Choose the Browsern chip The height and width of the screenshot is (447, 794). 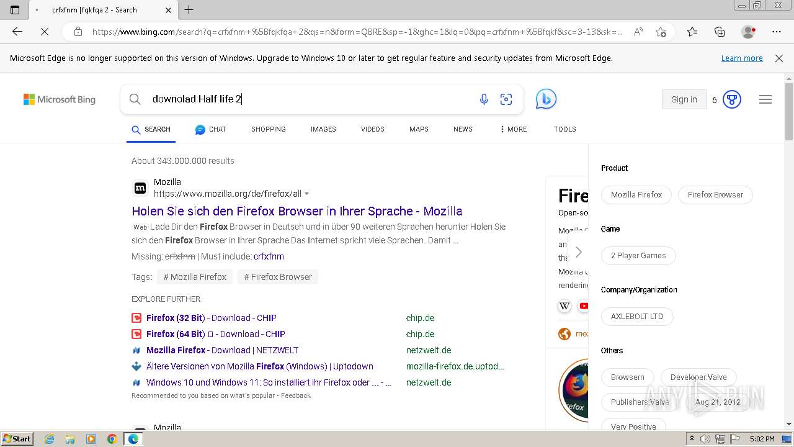click(x=628, y=377)
